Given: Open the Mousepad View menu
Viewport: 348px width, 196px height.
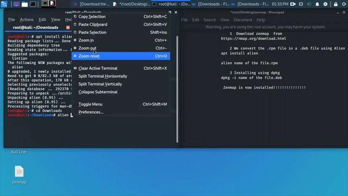Looking at the screenshot, I should pos(225,20).
